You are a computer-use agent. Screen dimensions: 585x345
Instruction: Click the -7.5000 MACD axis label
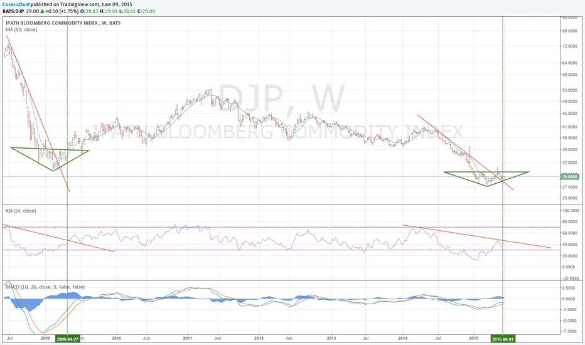[569, 331]
